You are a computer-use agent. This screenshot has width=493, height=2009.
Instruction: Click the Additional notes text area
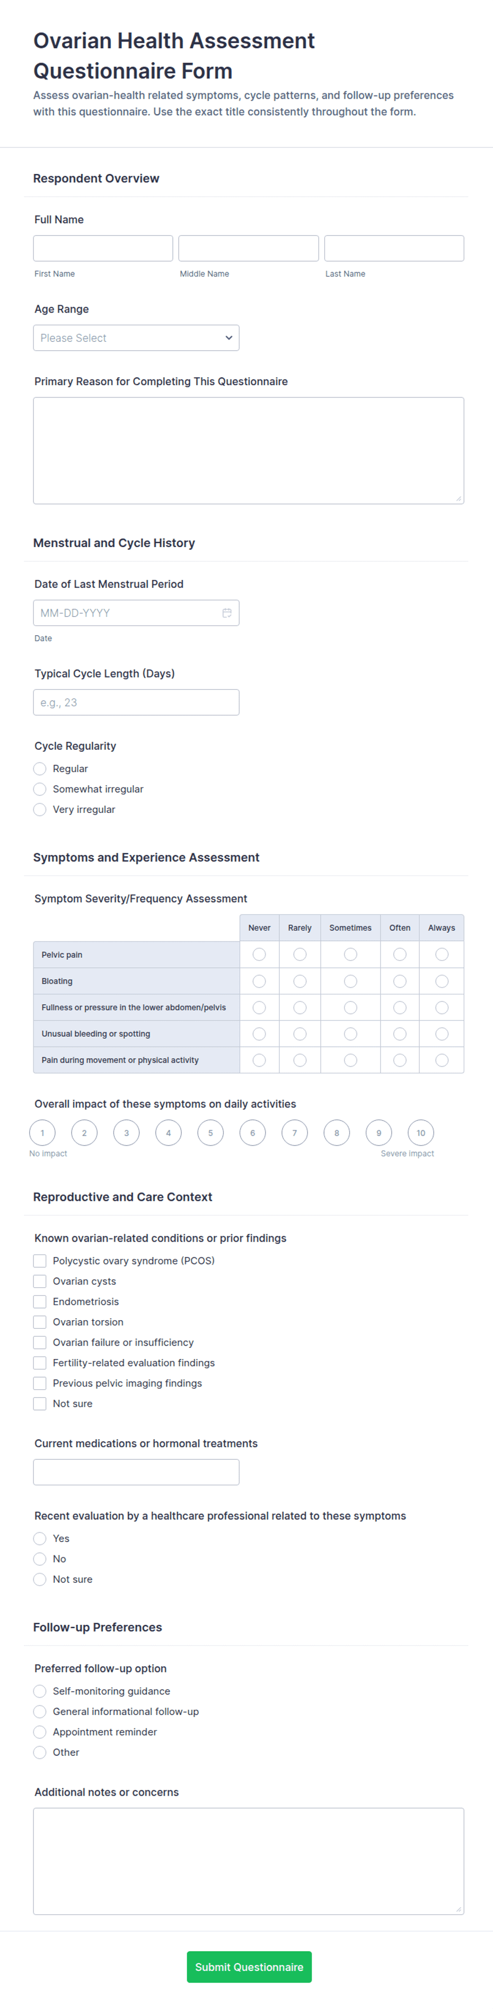249,1861
